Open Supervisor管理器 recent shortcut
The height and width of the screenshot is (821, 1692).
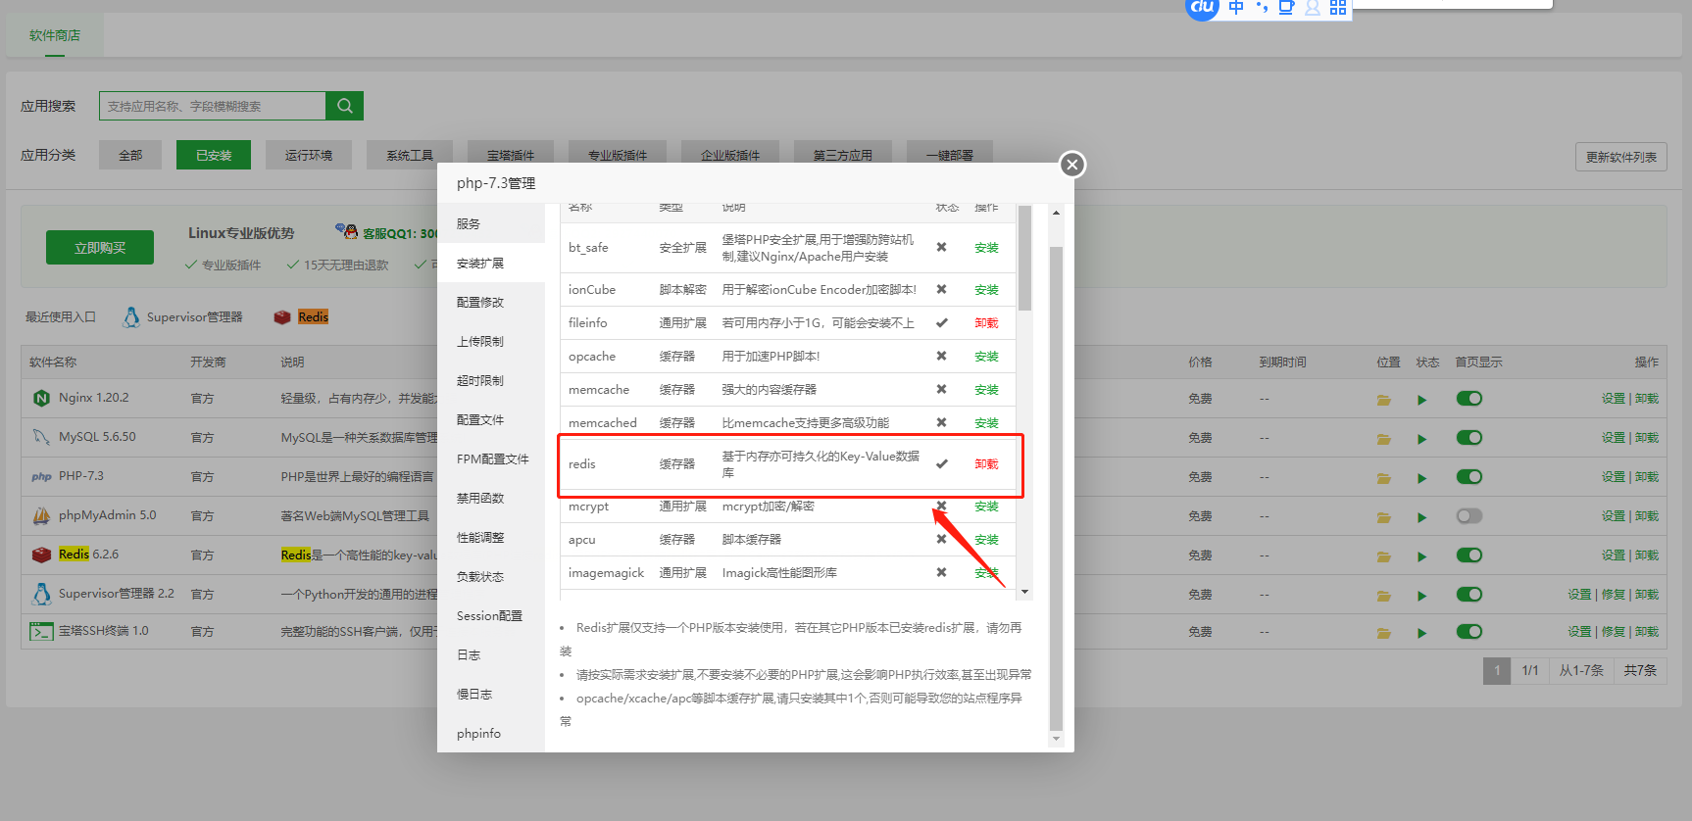coord(182,316)
